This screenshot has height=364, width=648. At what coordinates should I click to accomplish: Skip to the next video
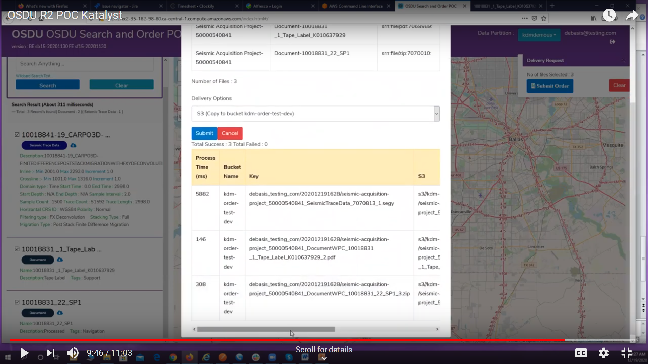click(x=50, y=353)
